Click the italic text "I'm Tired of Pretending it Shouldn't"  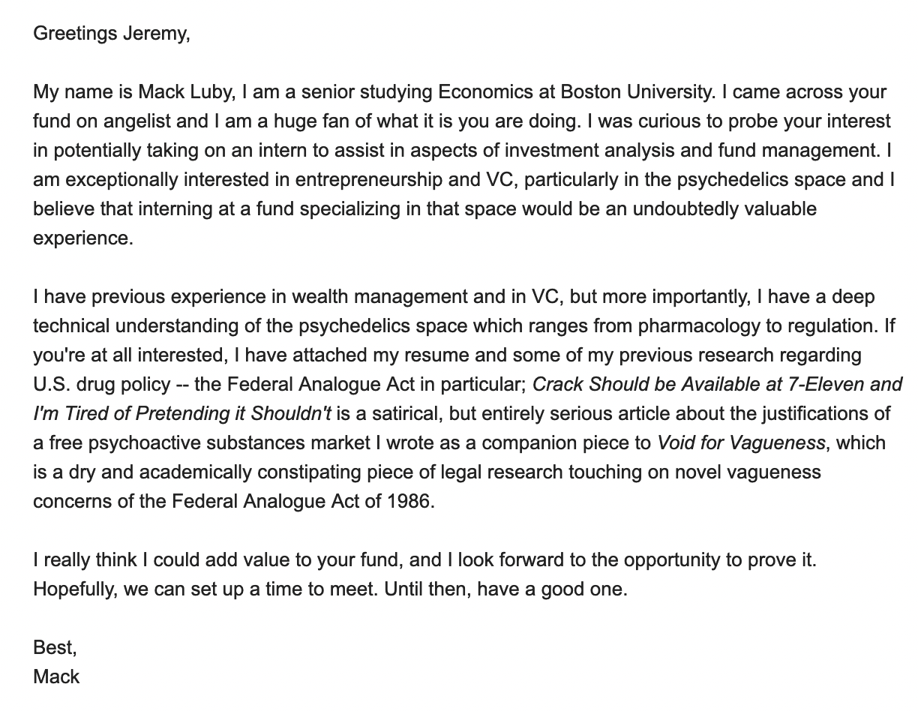[182, 413]
